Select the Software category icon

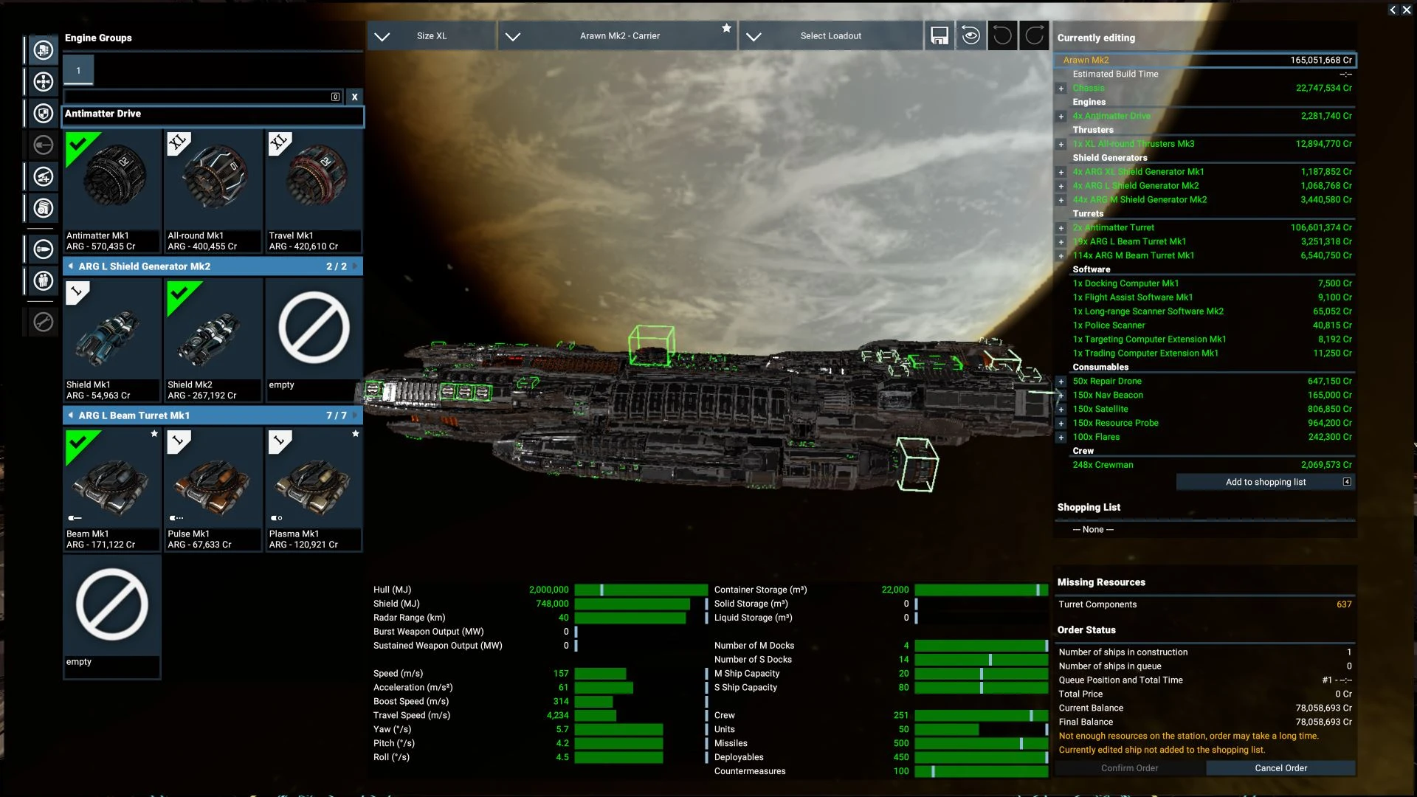pyautogui.click(x=43, y=209)
